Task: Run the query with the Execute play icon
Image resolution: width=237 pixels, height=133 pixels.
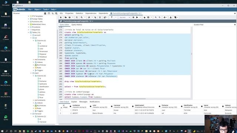Action: tap(137, 17)
